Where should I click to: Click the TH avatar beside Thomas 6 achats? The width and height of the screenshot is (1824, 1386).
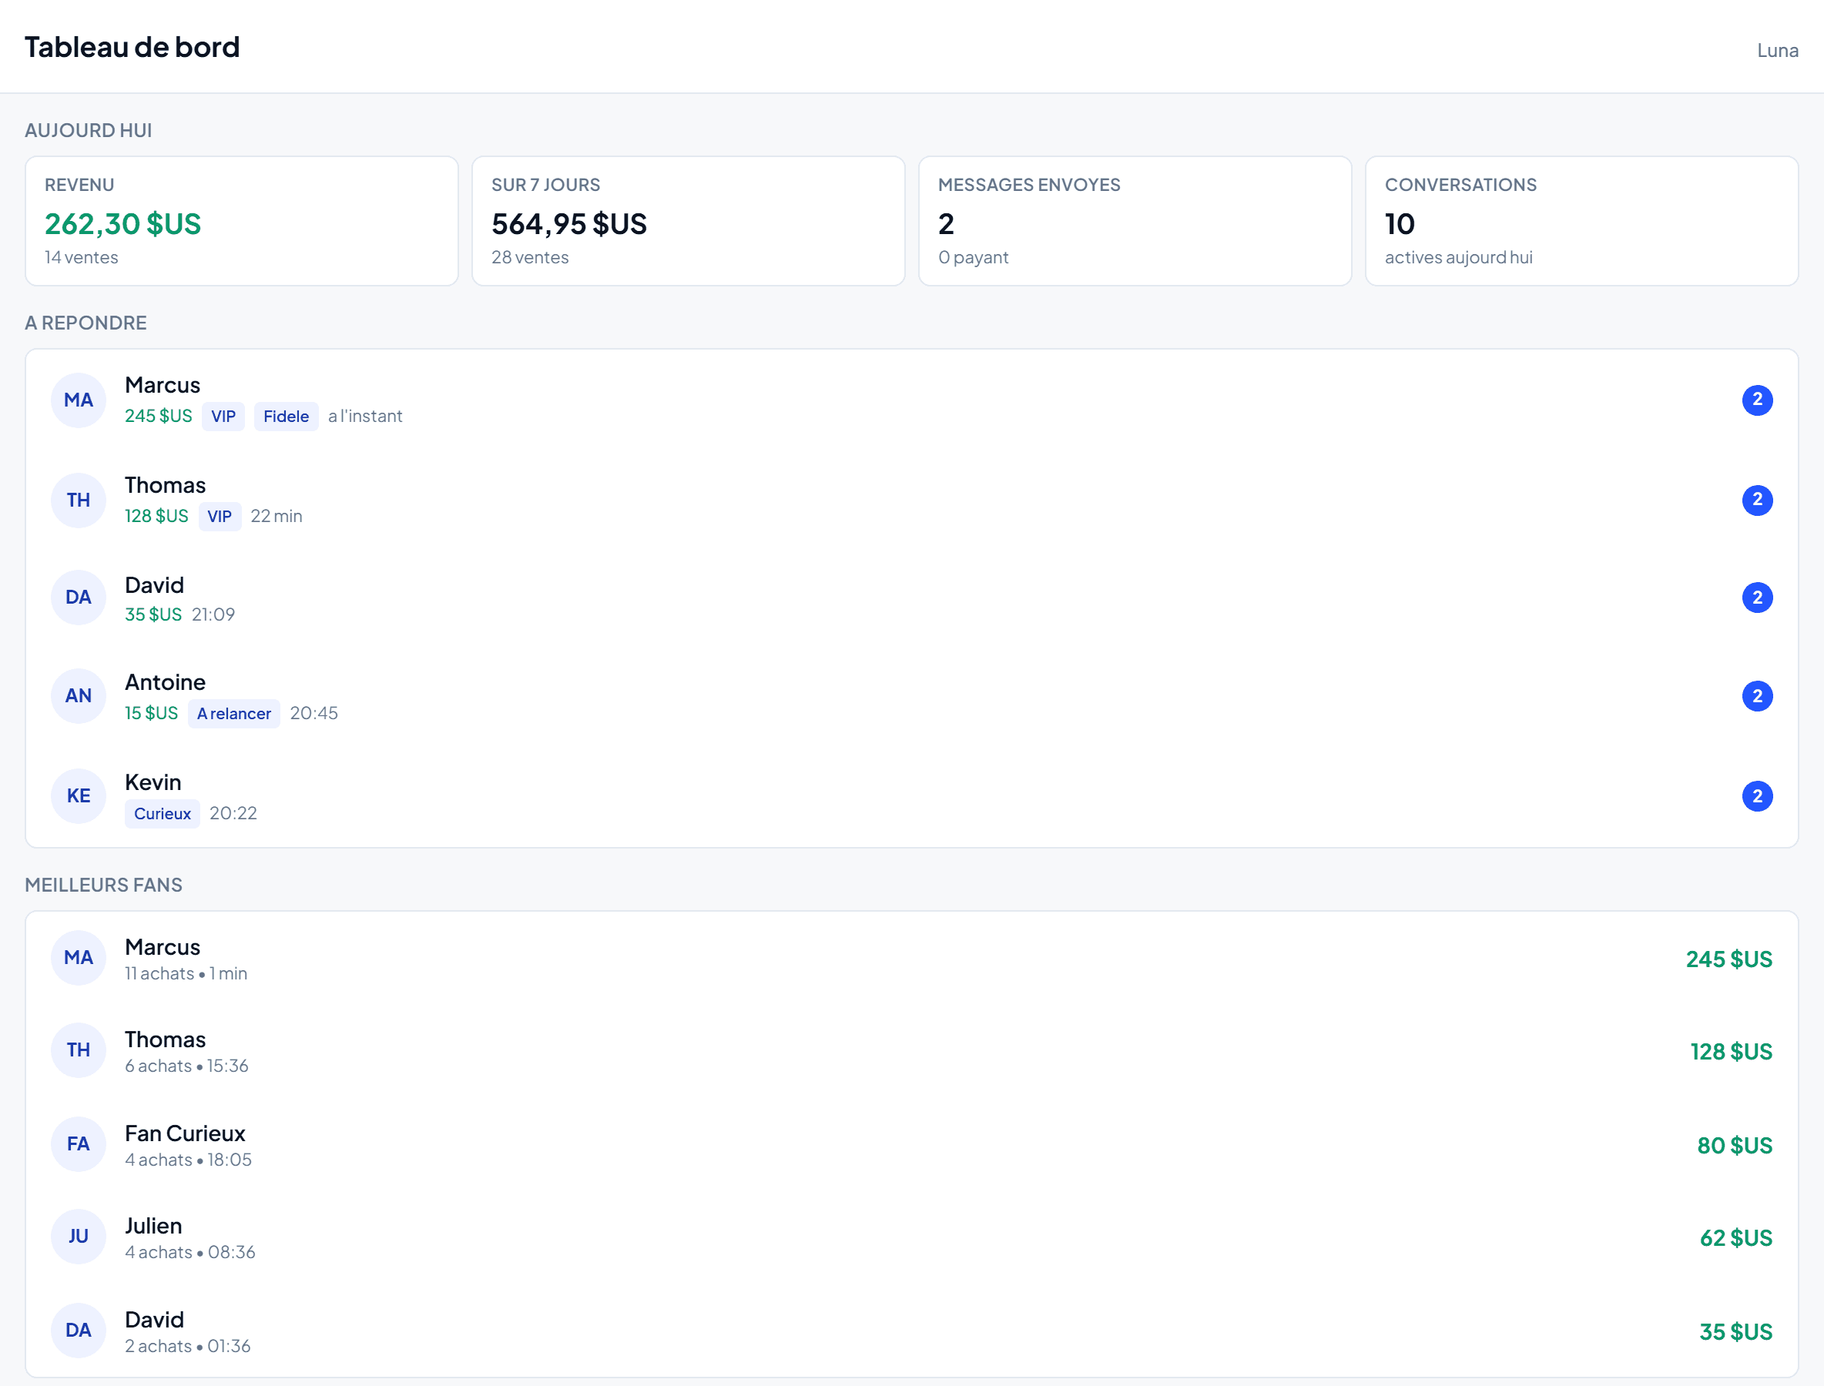coord(79,1050)
